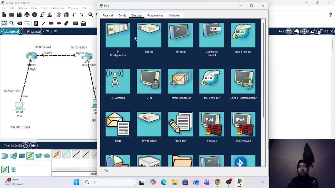Click the Fast Forward Time button

pos(33,146)
